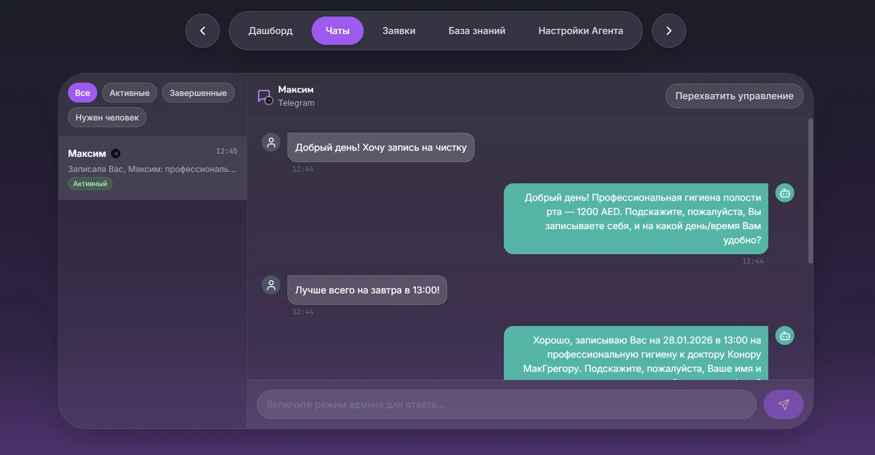Open the Заявки tab

399,31
